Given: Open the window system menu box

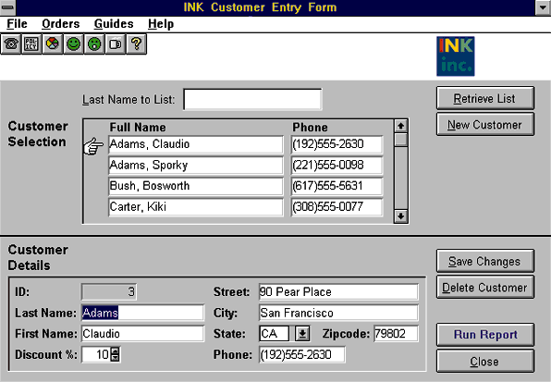Looking at the screenshot, I should coord(7,7).
